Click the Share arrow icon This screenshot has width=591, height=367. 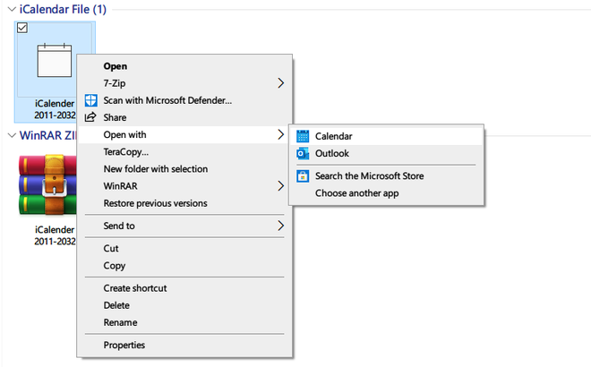(90, 117)
